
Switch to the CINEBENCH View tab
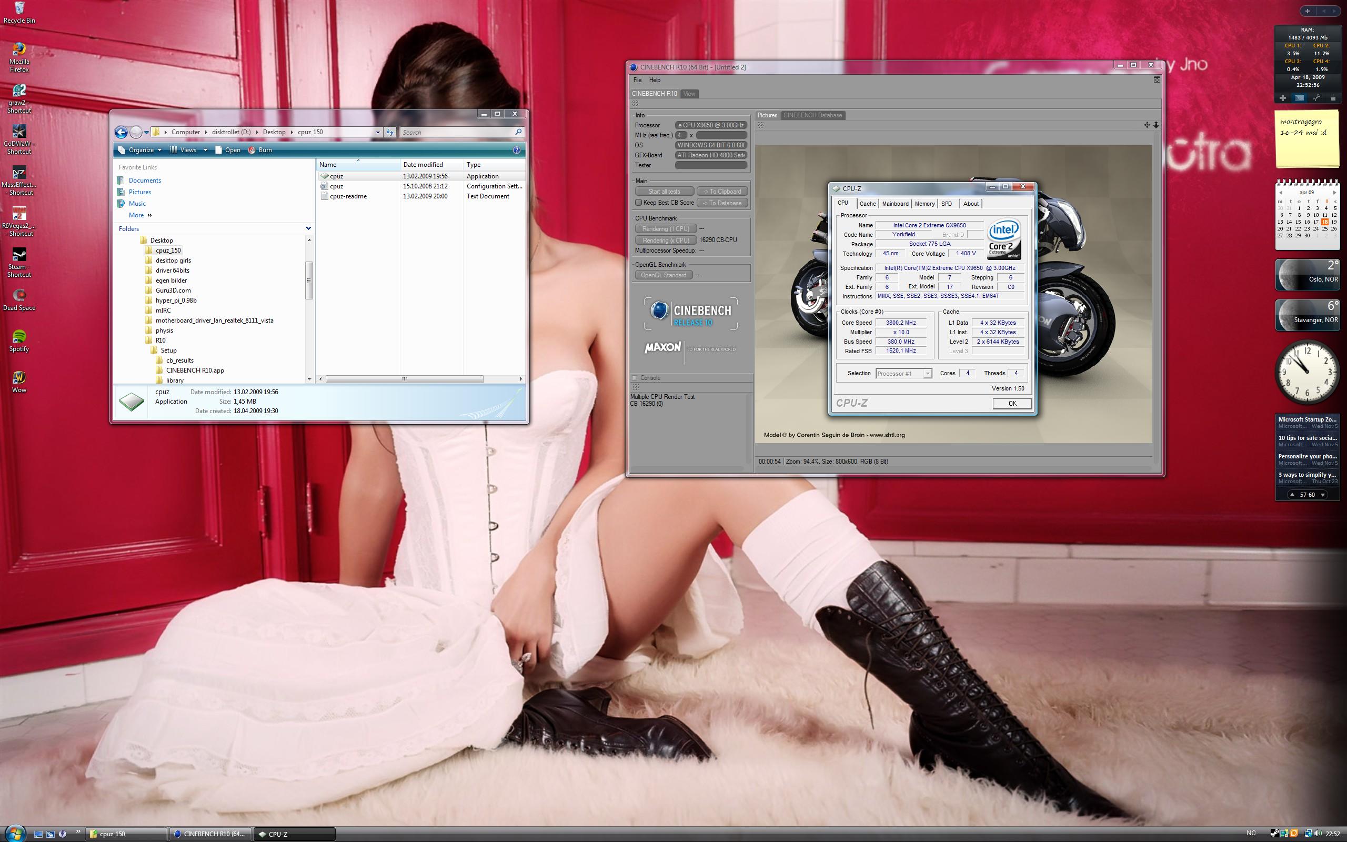689,94
